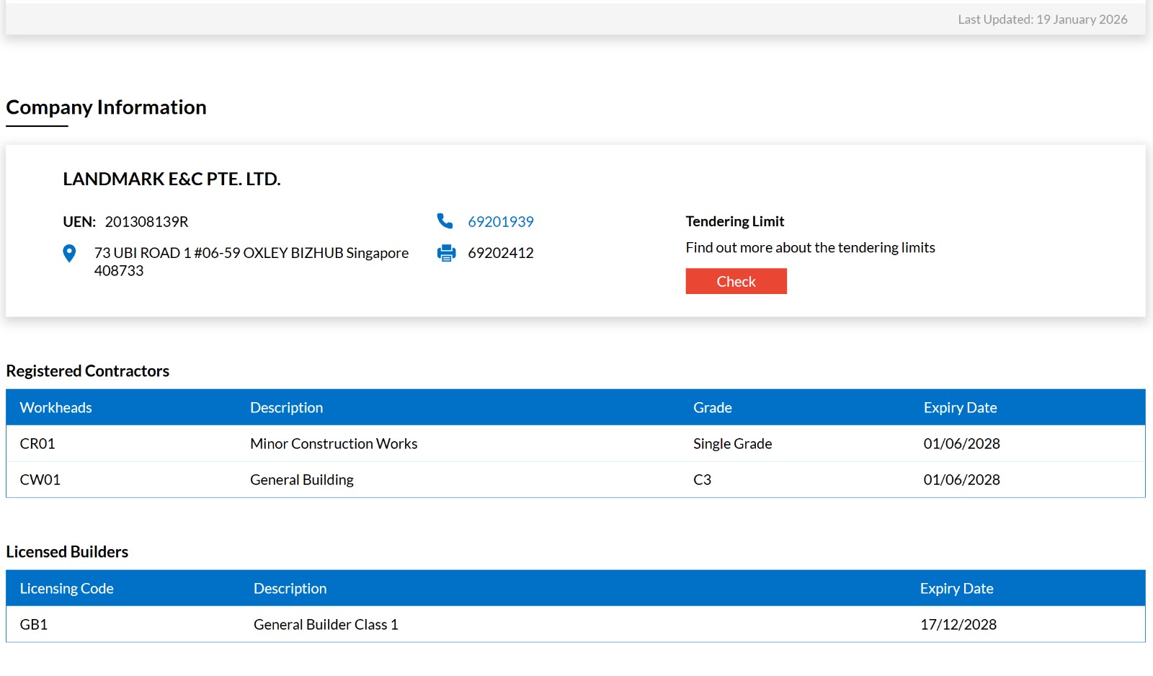The image size is (1153, 676).
Task: Select the CW01 workhead cell
Action: (x=40, y=480)
